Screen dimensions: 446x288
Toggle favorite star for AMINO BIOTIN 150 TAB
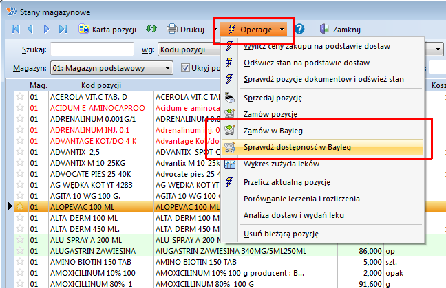(x=20, y=261)
